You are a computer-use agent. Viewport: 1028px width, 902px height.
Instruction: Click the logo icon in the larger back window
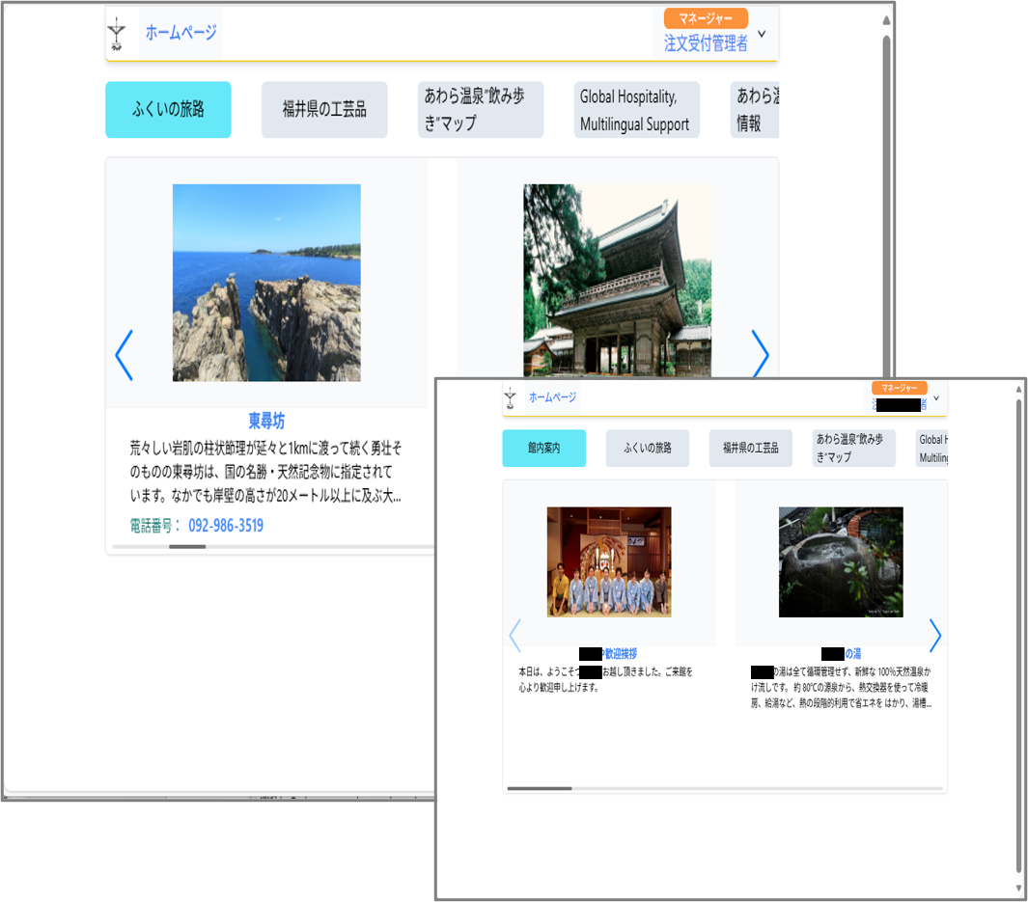pyautogui.click(x=116, y=34)
